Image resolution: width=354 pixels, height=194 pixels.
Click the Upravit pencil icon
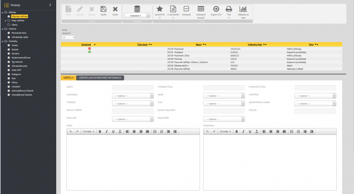click(x=80, y=9)
